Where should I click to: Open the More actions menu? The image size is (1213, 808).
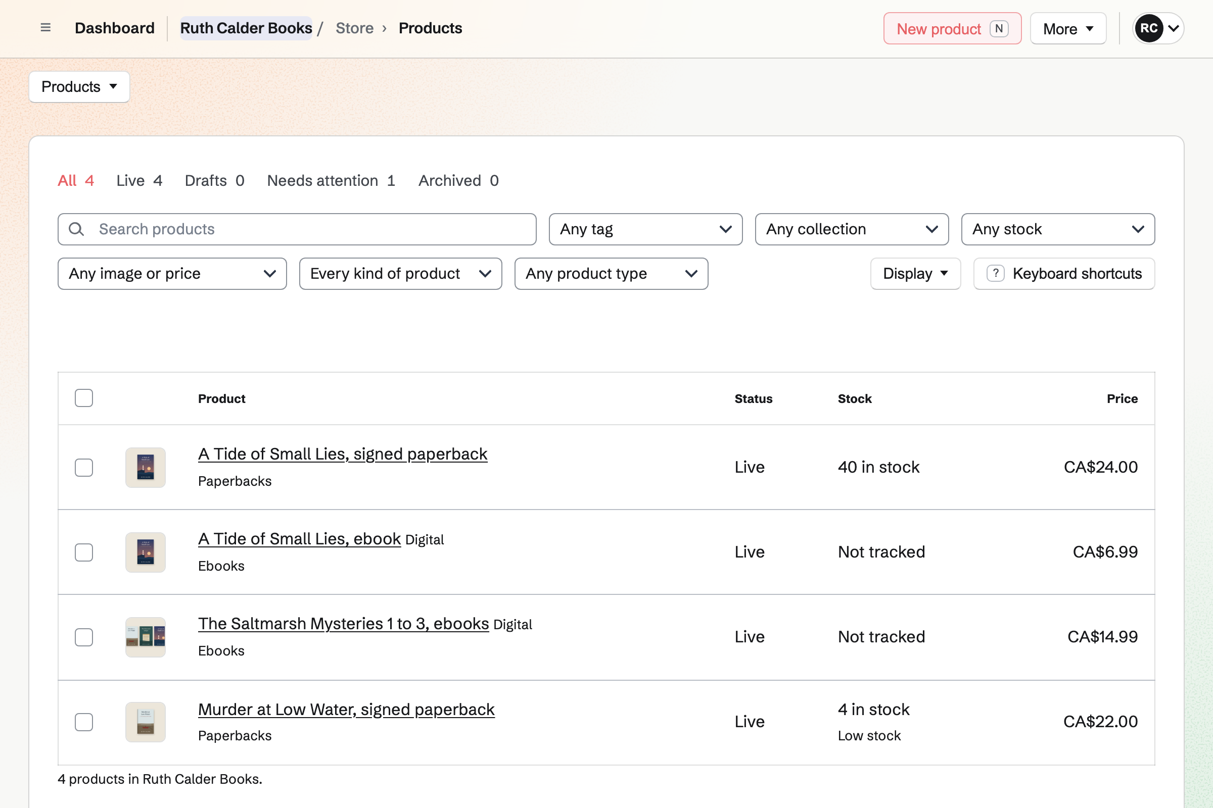point(1068,29)
